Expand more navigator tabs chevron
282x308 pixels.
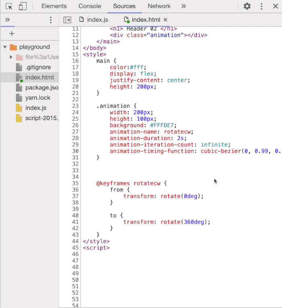coord(7,20)
